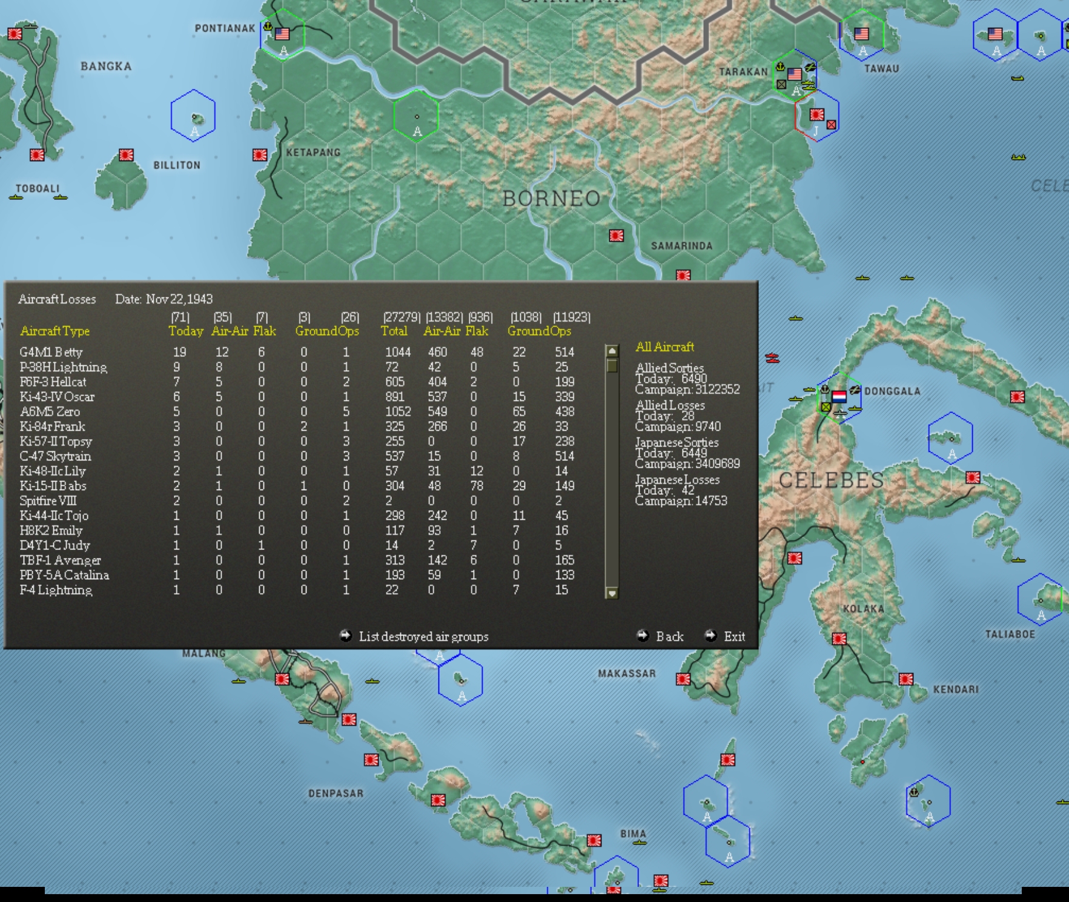The width and height of the screenshot is (1069, 902).
Task: Select the H8K2 Emily row
Action: pos(297,530)
